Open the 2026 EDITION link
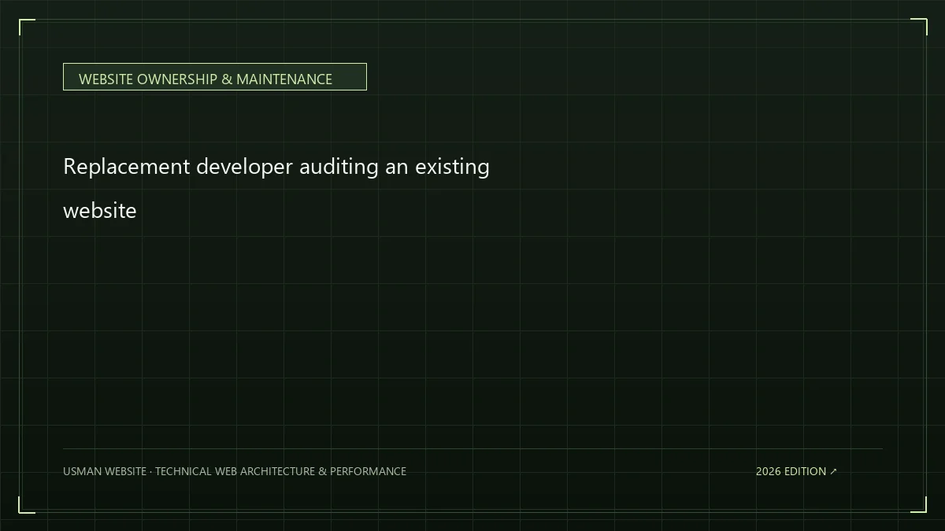The width and height of the screenshot is (945, 531). [x=796, y=471]
